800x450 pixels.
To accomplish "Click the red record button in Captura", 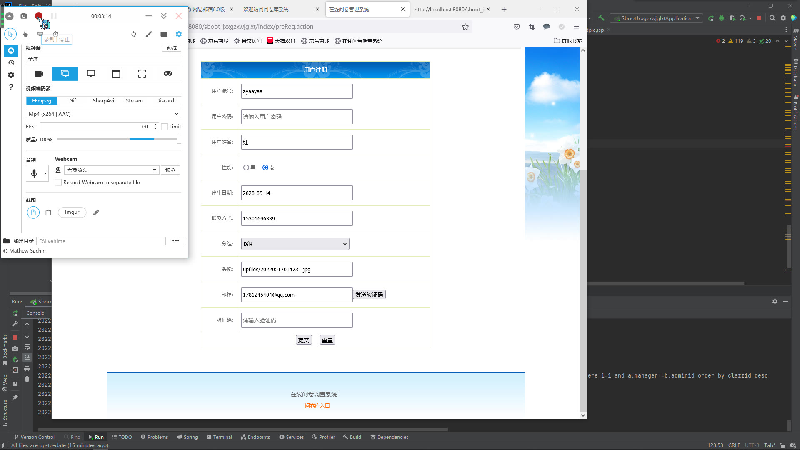I will 38,16.
